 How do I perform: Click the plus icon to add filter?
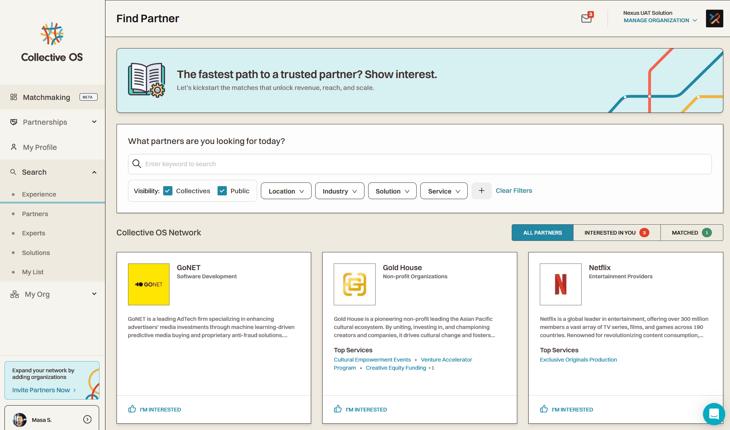(x=481, y=191)
